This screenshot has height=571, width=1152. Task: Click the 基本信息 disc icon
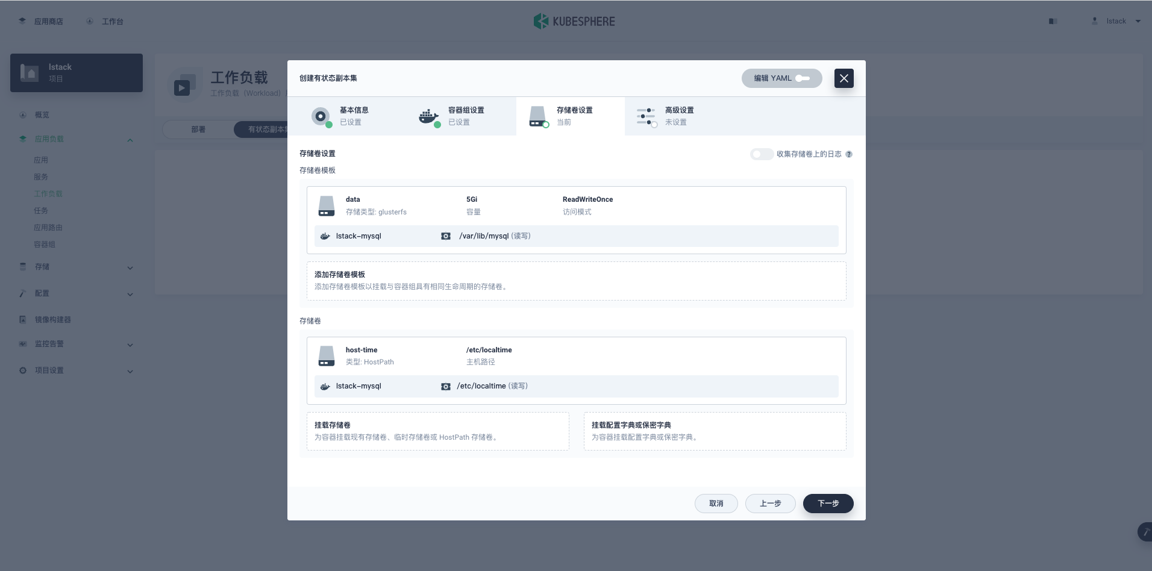click(x=321, y=116)
